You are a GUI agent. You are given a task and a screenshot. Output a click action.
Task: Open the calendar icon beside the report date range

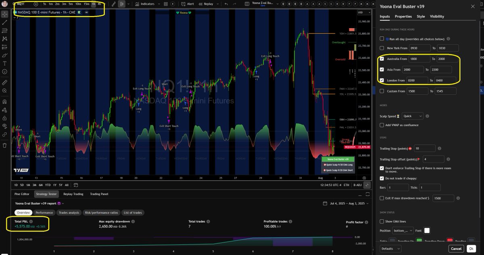coord(325,204)
